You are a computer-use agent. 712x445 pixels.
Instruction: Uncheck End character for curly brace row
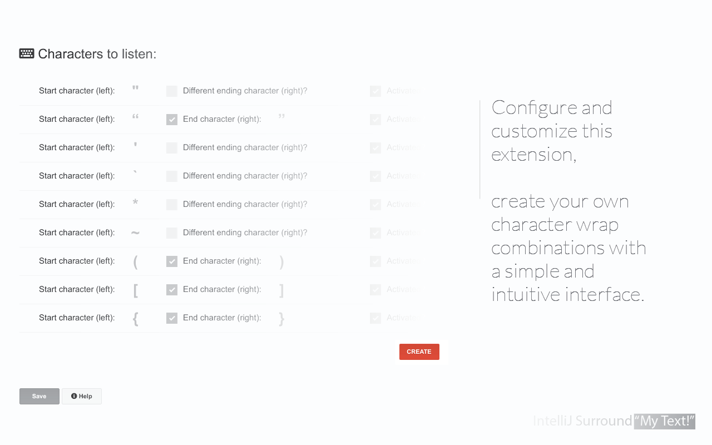coord(172,318)
